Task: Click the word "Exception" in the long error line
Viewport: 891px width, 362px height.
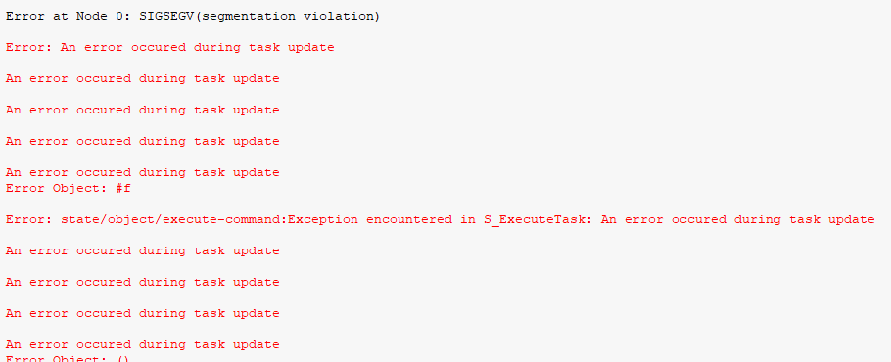Action: coord(323,219)
